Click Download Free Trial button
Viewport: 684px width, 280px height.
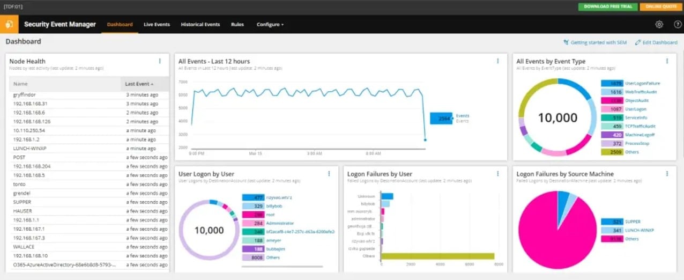[608, 6]
